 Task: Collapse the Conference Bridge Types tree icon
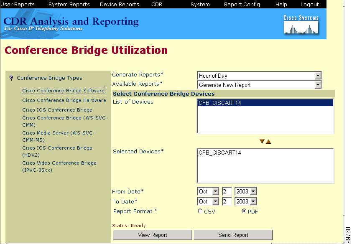[11, 78]
